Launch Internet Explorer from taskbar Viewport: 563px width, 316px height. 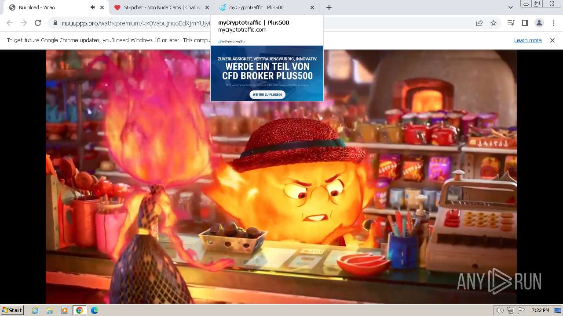[x=35, y=310]
